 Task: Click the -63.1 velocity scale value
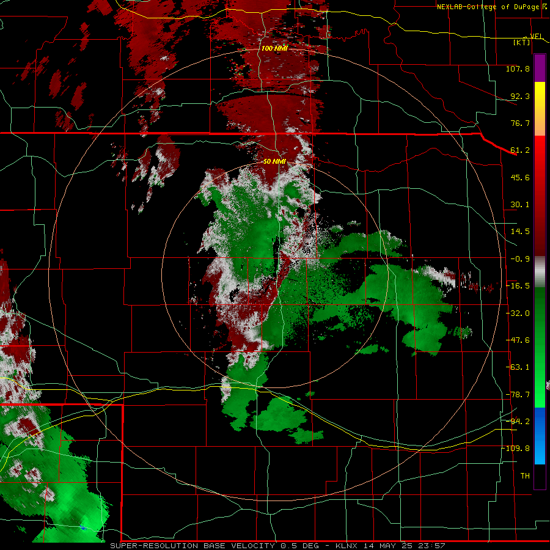click(x=518, y=367)
